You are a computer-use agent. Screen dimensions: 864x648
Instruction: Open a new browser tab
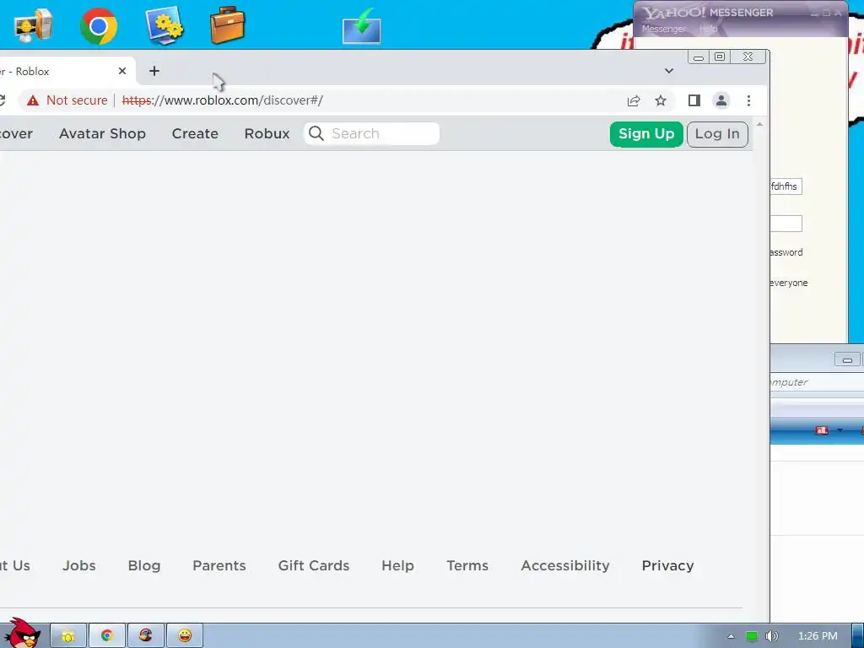(x=154, y=71)
